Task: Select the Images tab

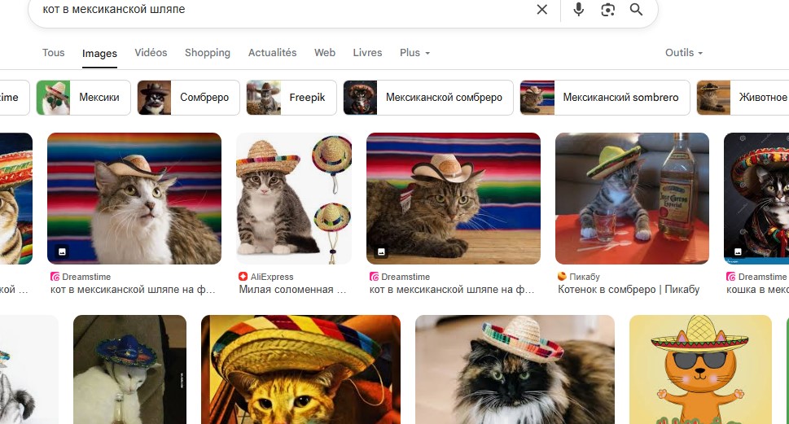Action: [x=99, y=54]
